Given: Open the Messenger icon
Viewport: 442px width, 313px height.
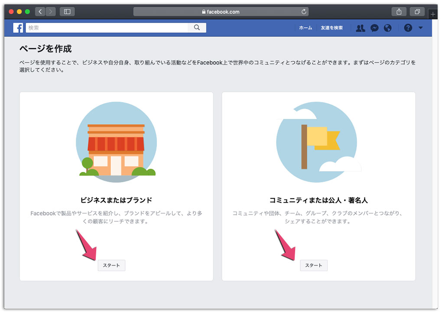Looking at the screenshot, I should tap(374, 28).
